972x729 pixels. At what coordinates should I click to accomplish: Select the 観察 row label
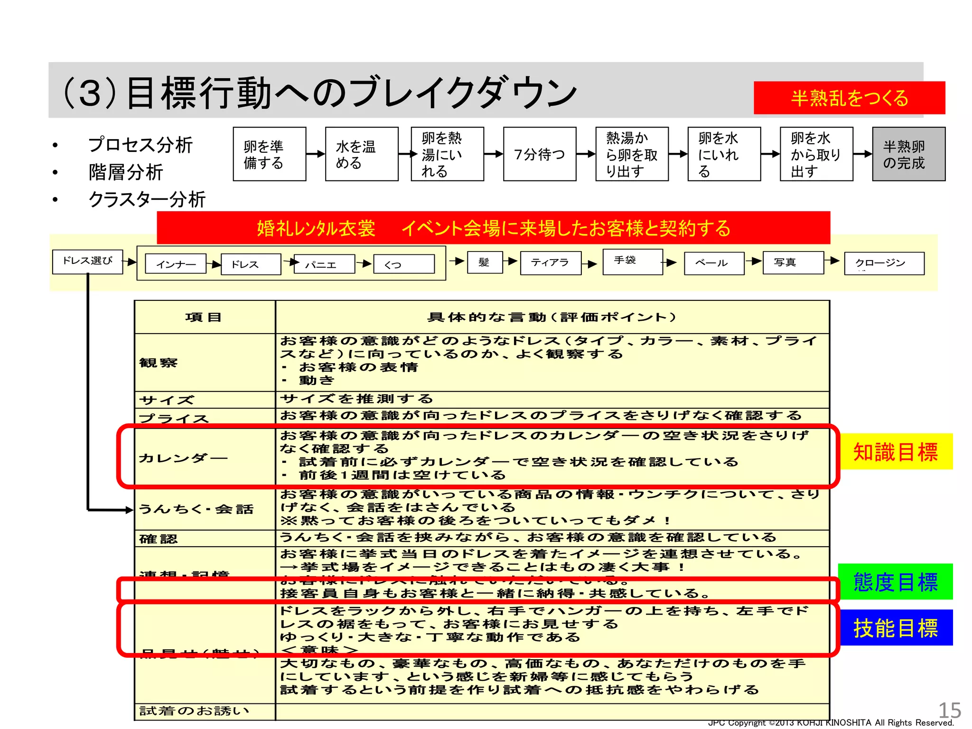[x=158, y=363]
